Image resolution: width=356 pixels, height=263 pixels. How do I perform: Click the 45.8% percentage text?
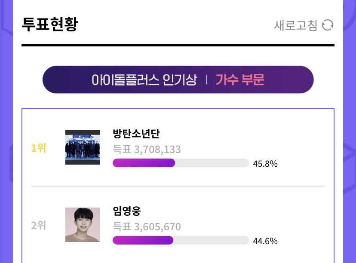pyautogui.click(x=265, y=164)
